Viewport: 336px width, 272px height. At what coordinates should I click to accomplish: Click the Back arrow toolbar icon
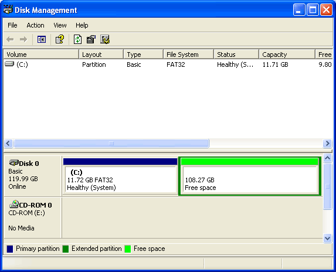pos(10,39)
